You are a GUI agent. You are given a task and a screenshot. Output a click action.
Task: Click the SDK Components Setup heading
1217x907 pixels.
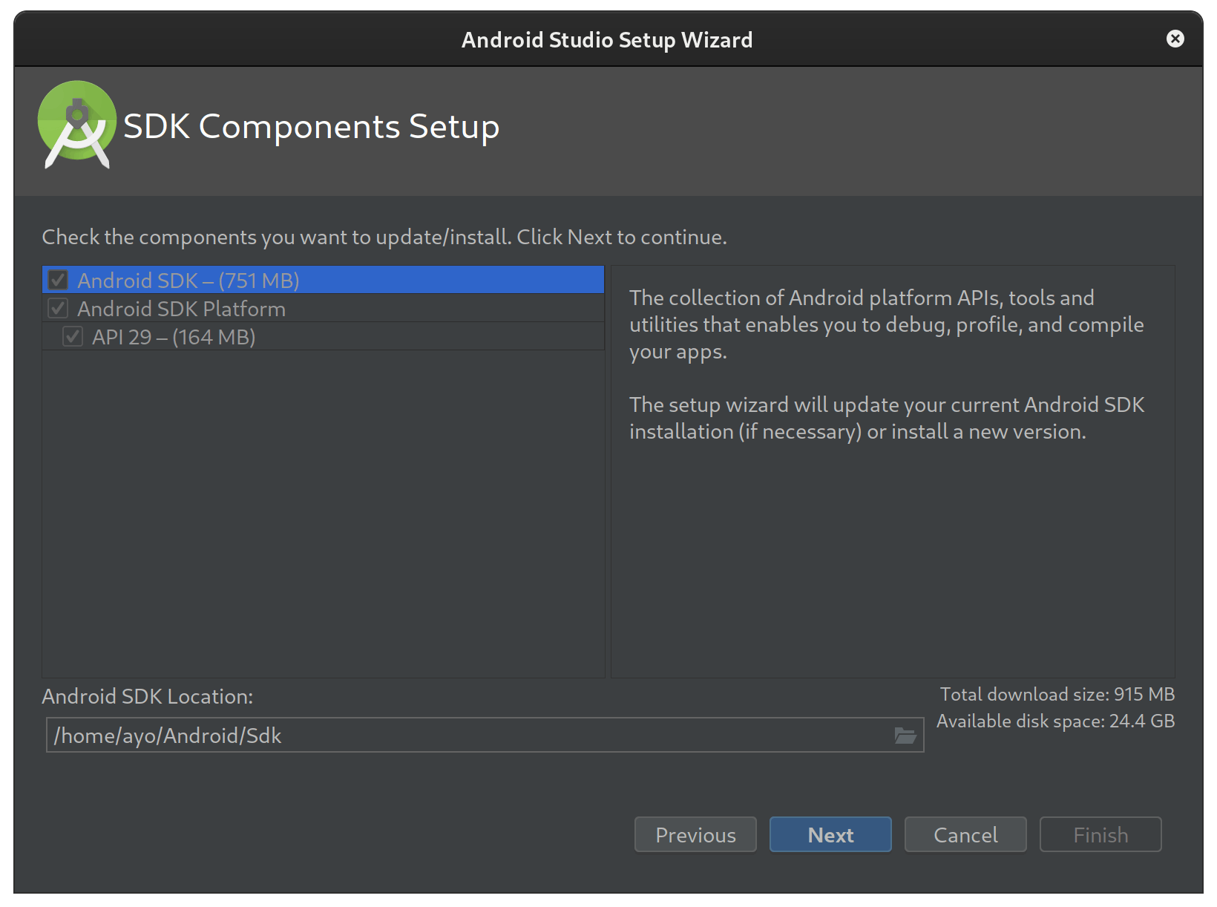click(x=312, y=127)
